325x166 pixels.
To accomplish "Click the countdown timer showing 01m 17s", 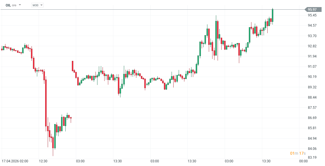I will pos(298,153).
